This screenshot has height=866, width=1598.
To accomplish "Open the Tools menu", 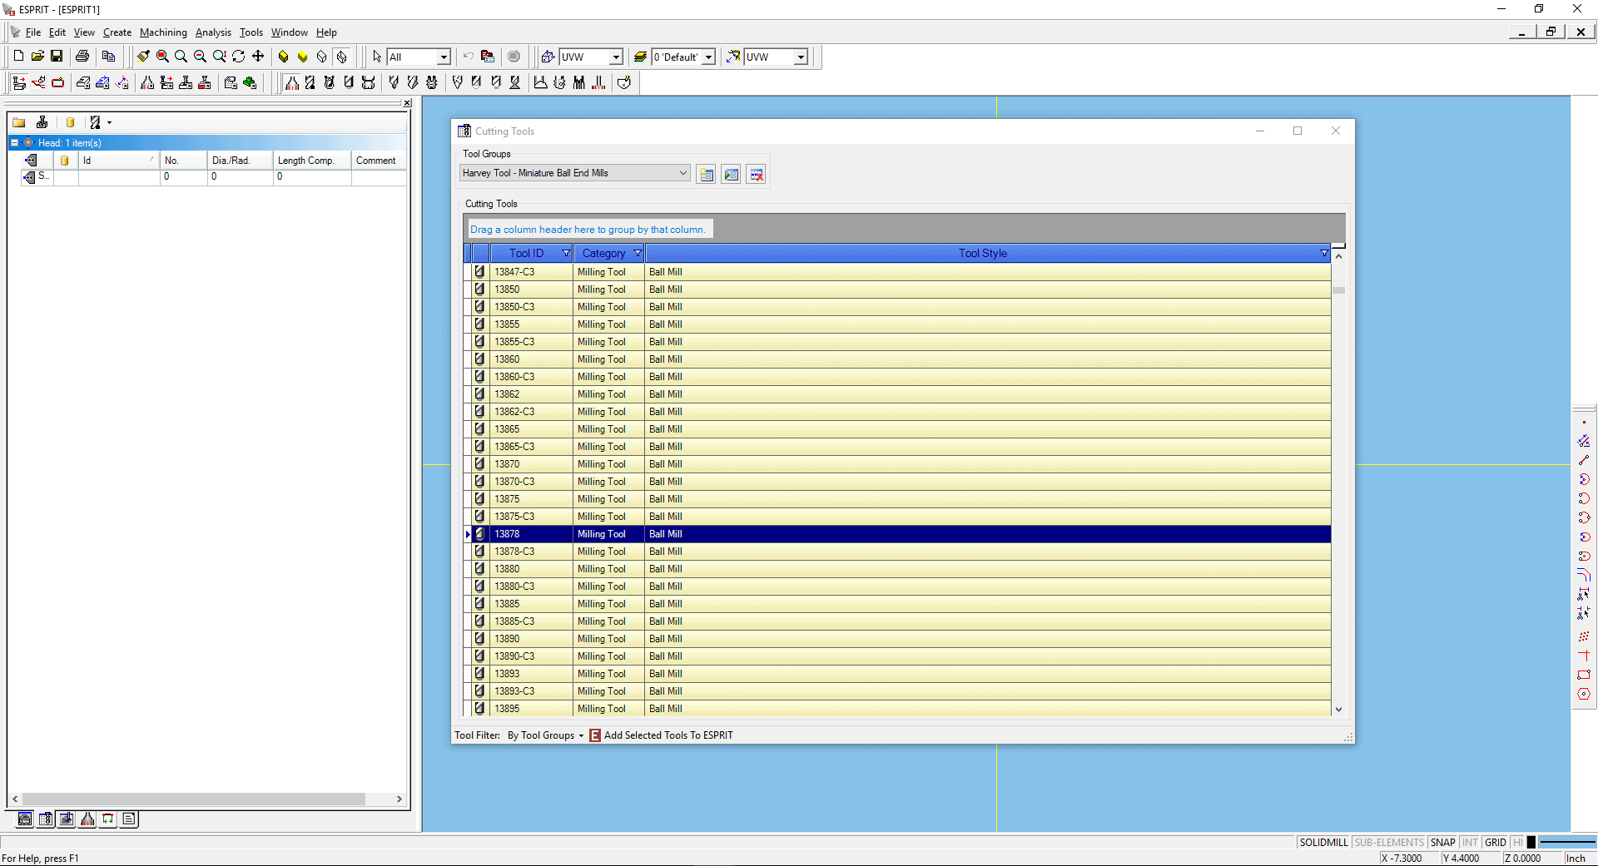I will pyautogui.click(x=251, y=32).
